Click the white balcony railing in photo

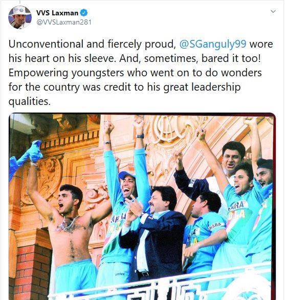(x=161, y=285)
